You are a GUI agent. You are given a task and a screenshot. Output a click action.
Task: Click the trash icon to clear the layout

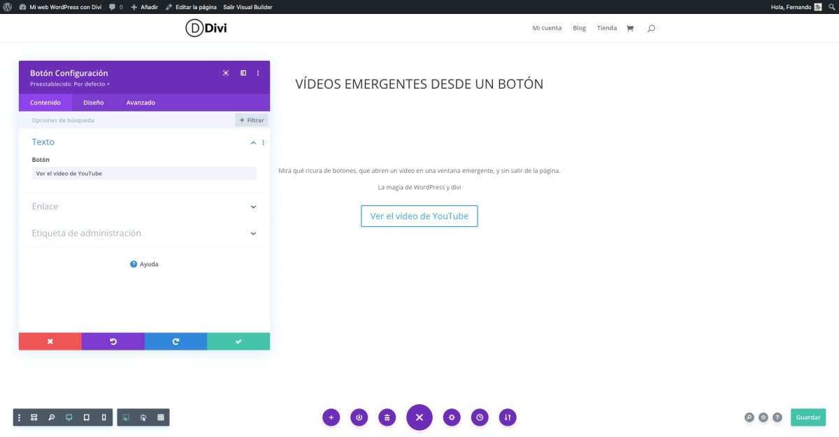coord(387,417)
